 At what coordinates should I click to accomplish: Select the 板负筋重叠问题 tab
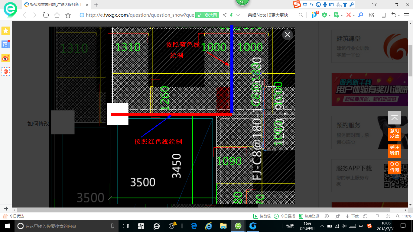click(x=56, y=5)
